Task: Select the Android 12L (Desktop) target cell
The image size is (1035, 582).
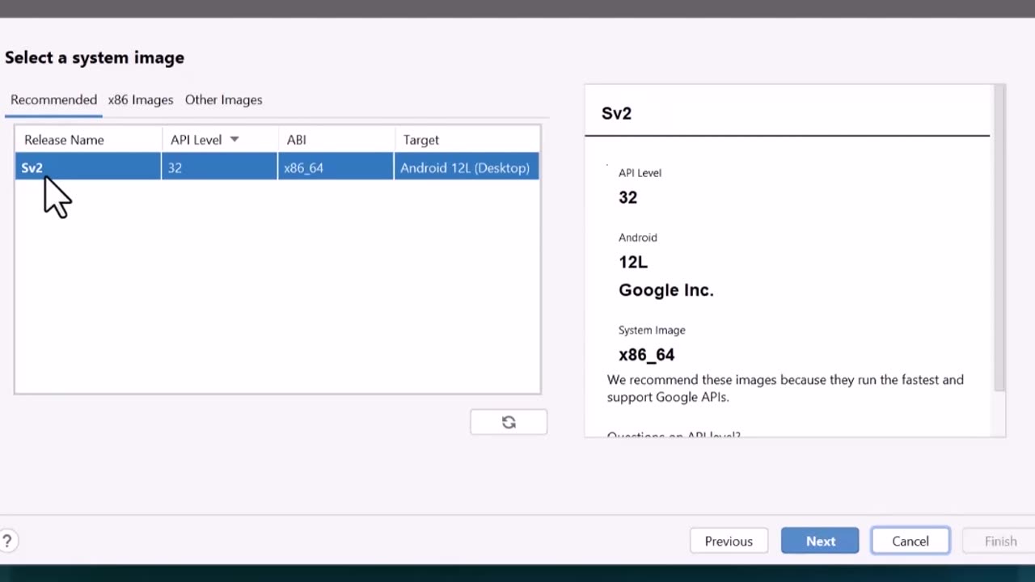Action: pyautogui.click(x=465, y=168)
